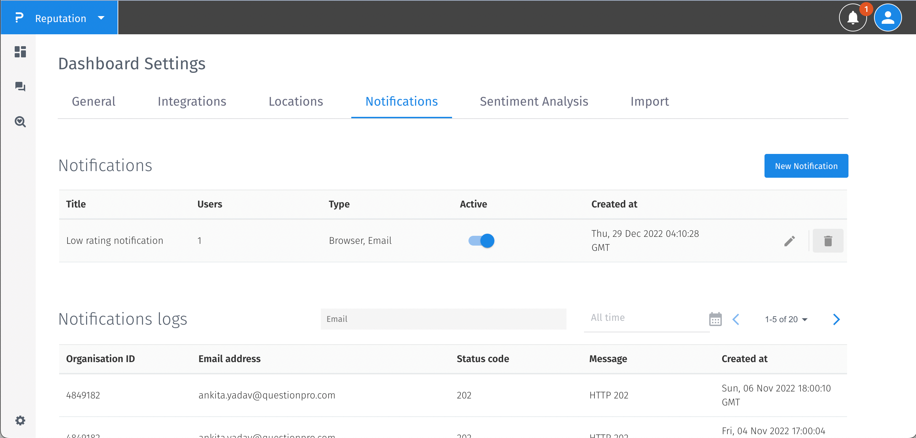
Task: Disable the Low rating notification toggle
Action: (481, 241)
